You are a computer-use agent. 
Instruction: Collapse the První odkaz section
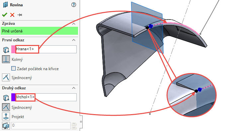click(73, 40)
